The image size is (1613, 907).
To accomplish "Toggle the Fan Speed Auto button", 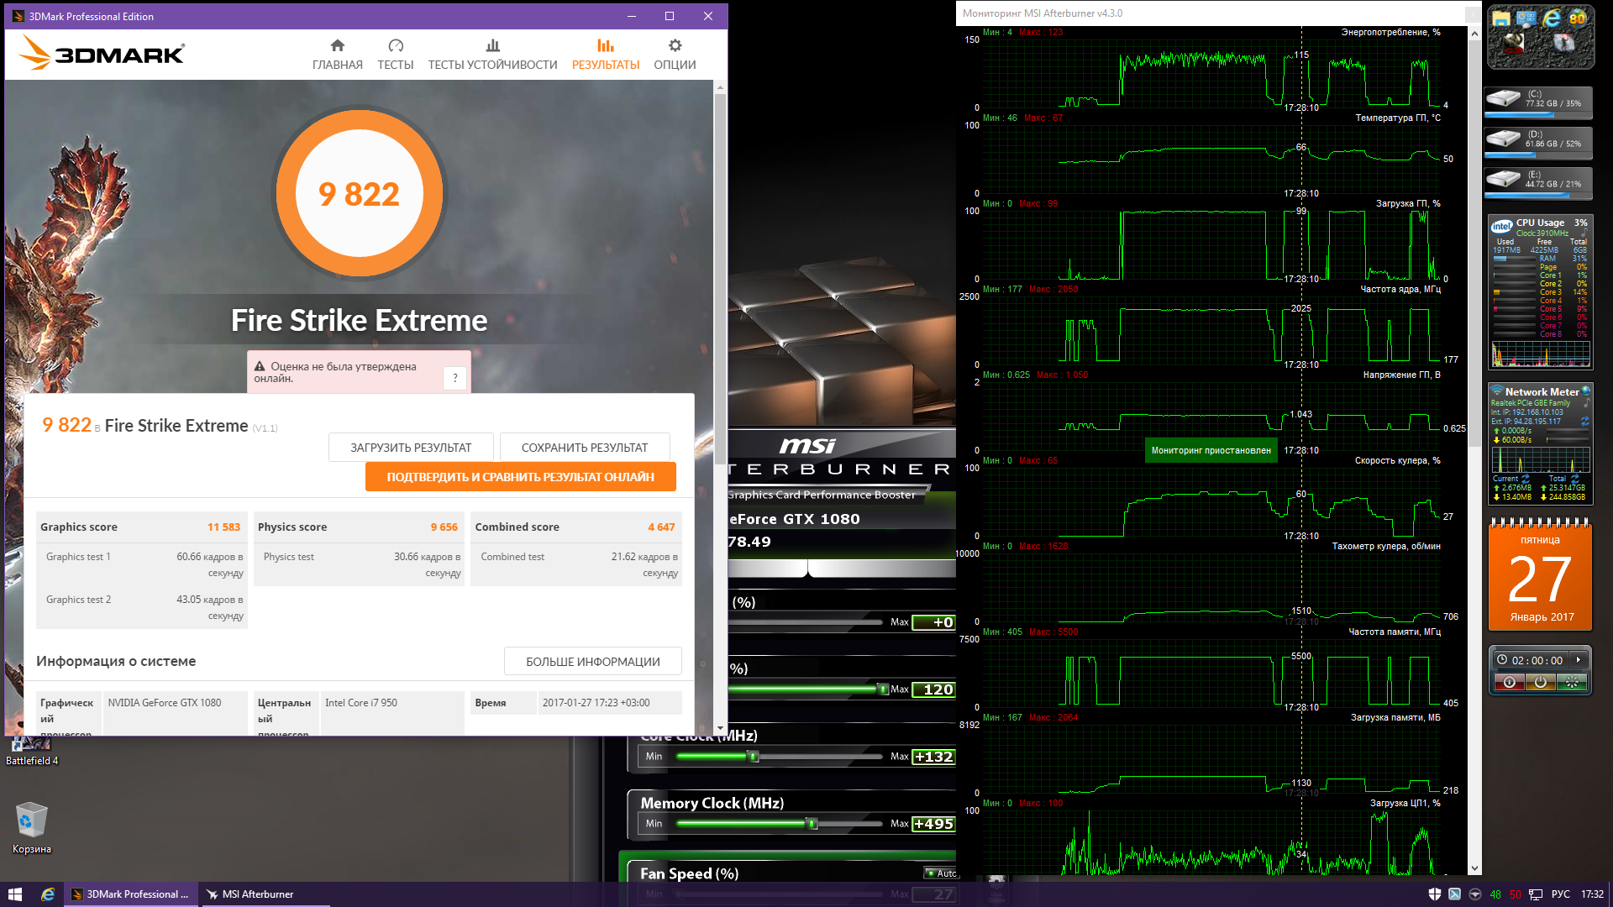I will [x=941, y=873].
